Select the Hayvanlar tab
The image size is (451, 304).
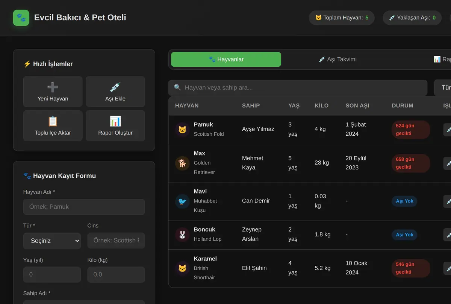point(226,59)
